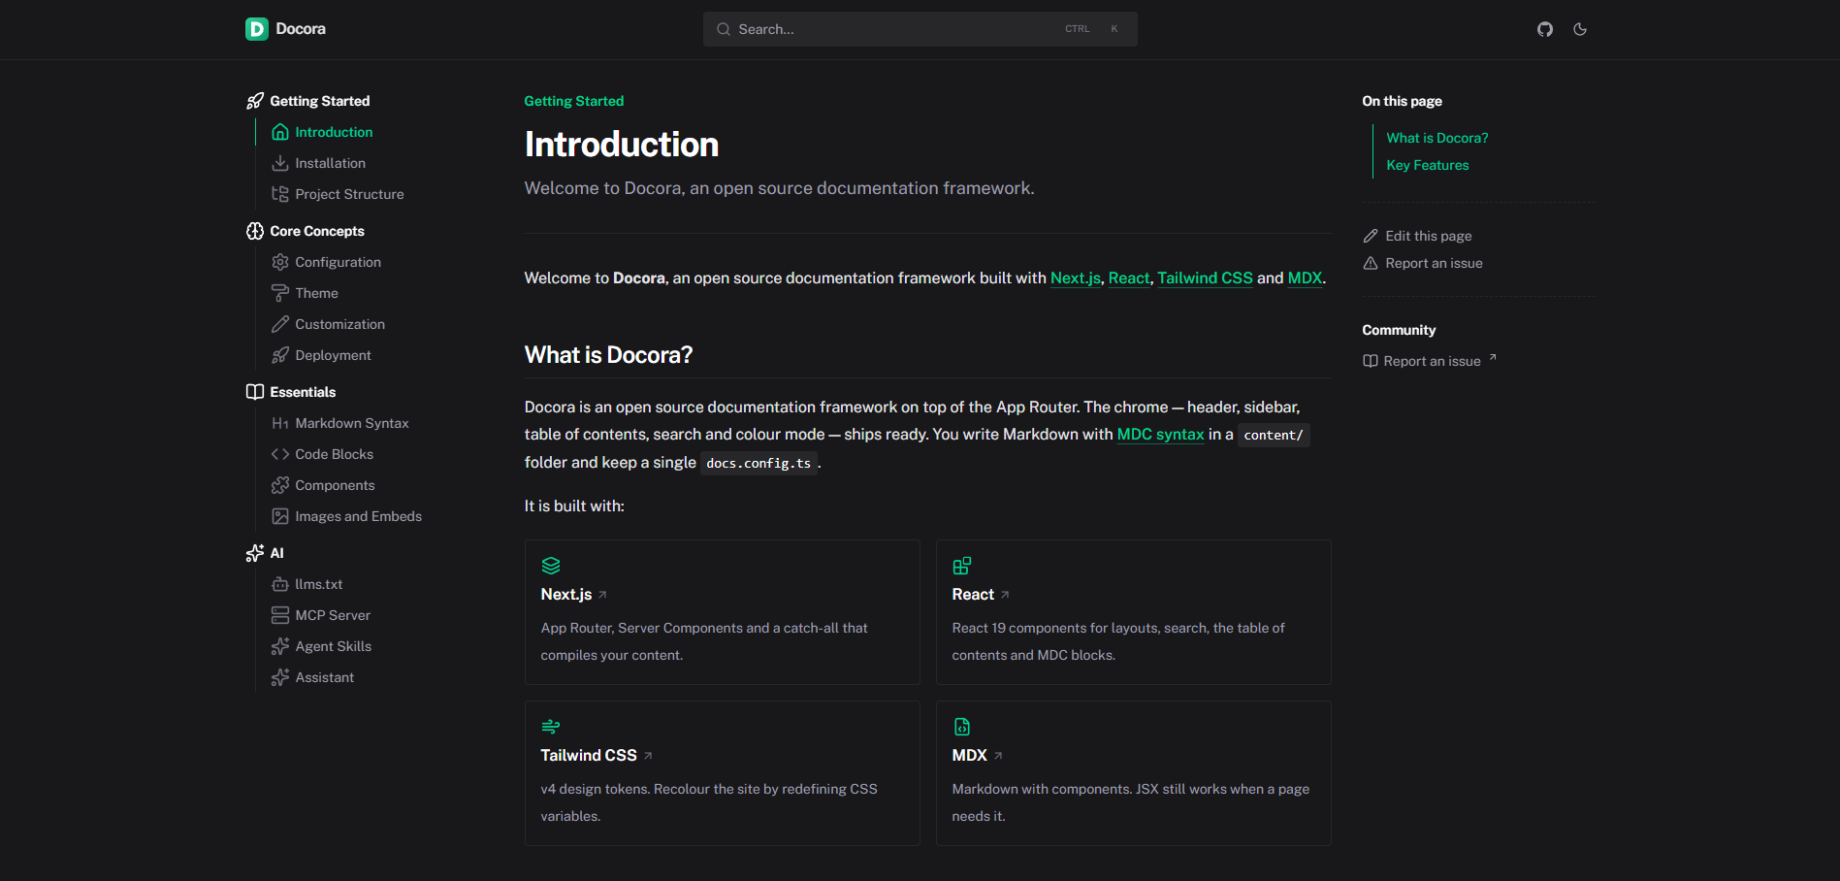The height and width of the screenshot is (881, 1840).
Task: Open the Code Blocks page
Action: [x=335, y=454]
